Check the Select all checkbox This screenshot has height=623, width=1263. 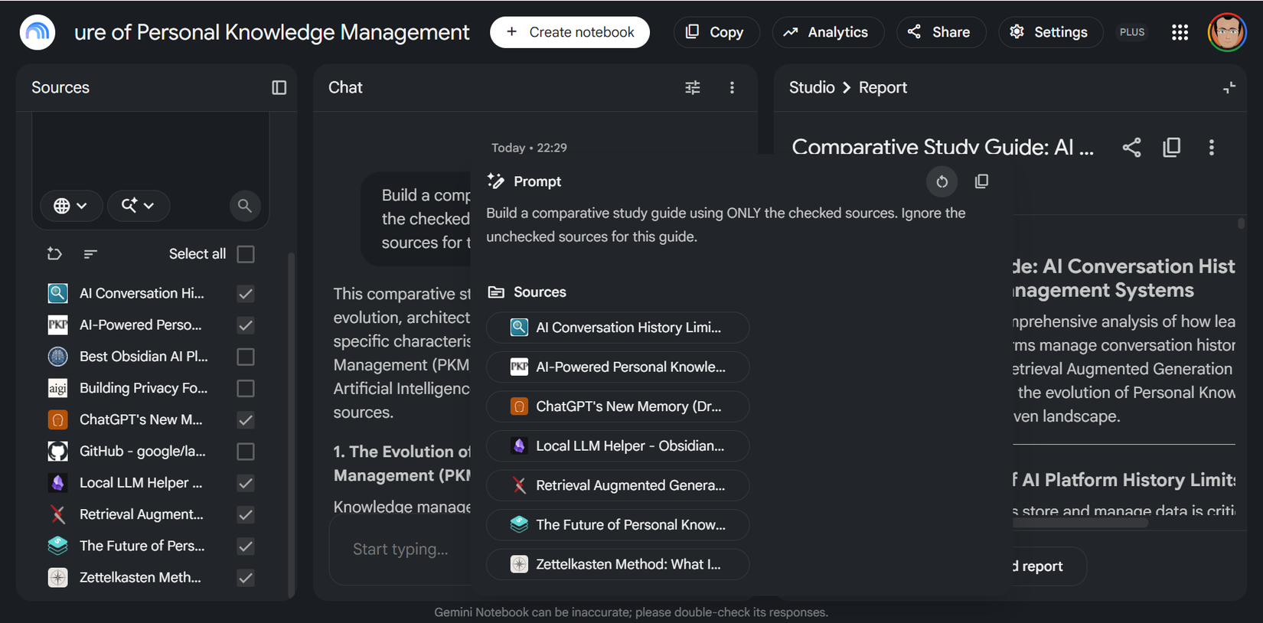pyautogui.click(x=246, y=254)
